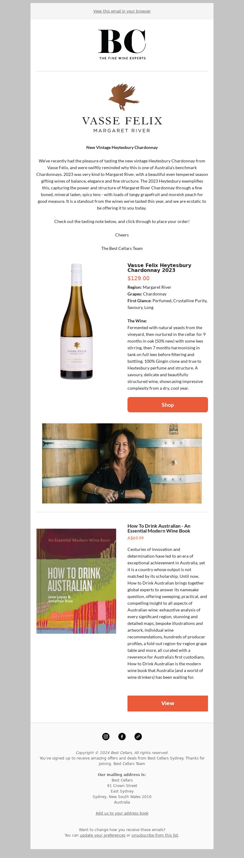Click the update your preferences link

102,835
